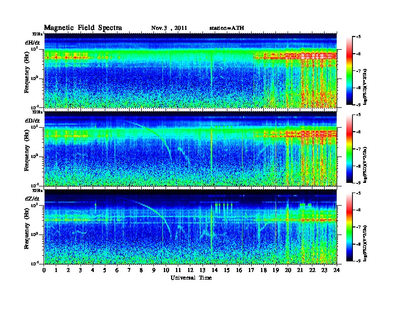
Task: Click hour 18 on the Universal Time axis
Action: point(263,270)
